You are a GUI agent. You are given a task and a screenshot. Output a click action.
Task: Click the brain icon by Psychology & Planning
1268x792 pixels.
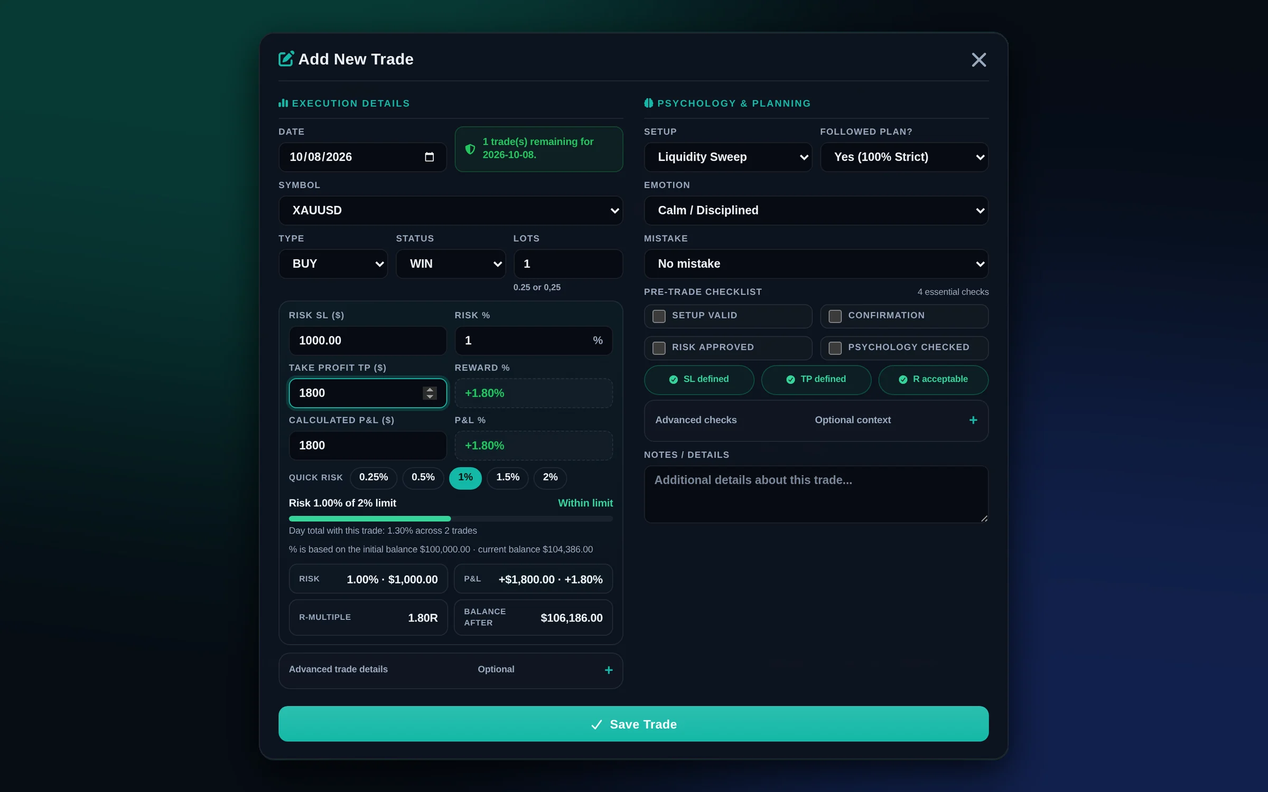(x=648, y=103)
